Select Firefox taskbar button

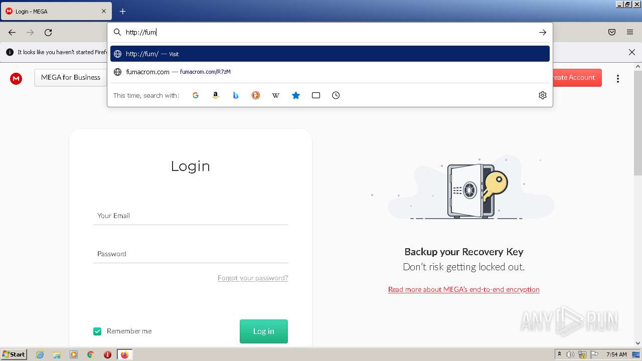pyautogui.click(x=124, y=354)
